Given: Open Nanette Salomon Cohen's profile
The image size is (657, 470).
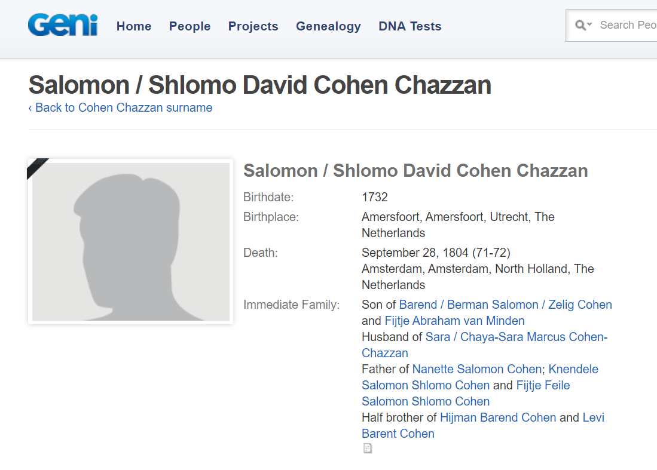Looking at the screenshot, I should pos(476,369).
